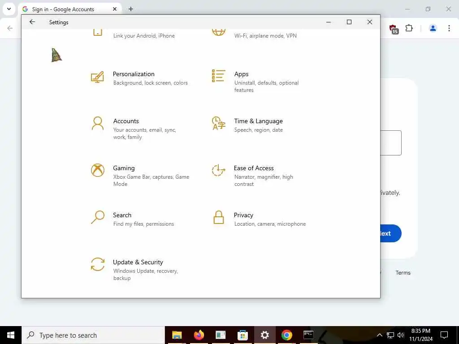This screenshot has width=459, height=344.
Task: Click the Time & Language icon
Action: tap(218, 123)
